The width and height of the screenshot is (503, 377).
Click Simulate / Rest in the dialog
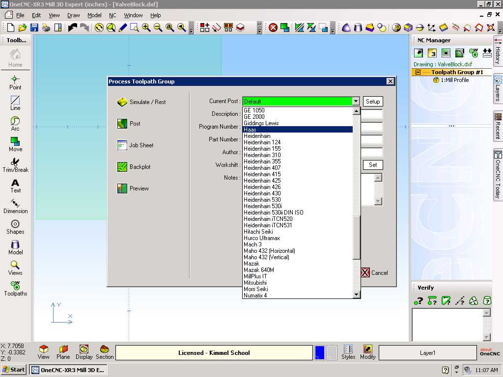click(x=141, y=102)
